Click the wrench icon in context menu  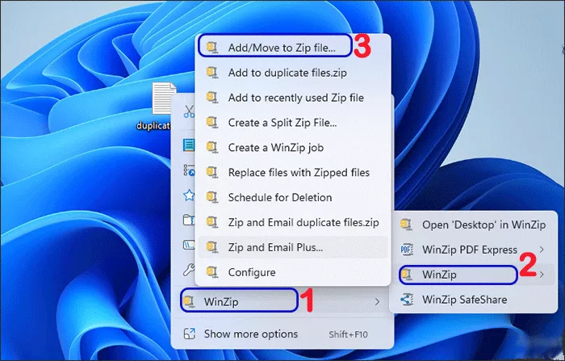coord(189,269)
